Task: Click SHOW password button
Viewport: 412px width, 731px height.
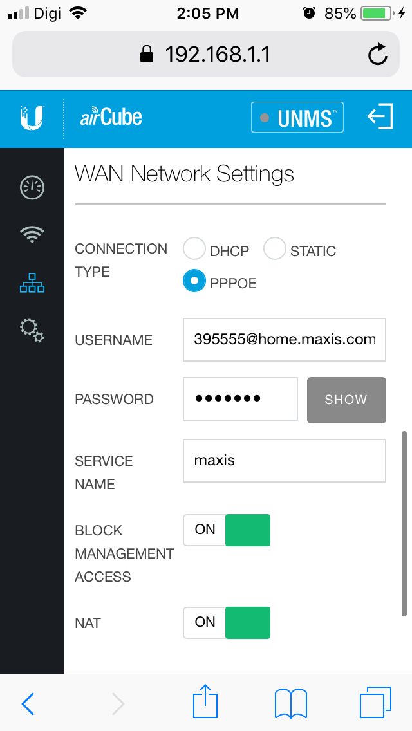Action: click(x=346, y=400)
